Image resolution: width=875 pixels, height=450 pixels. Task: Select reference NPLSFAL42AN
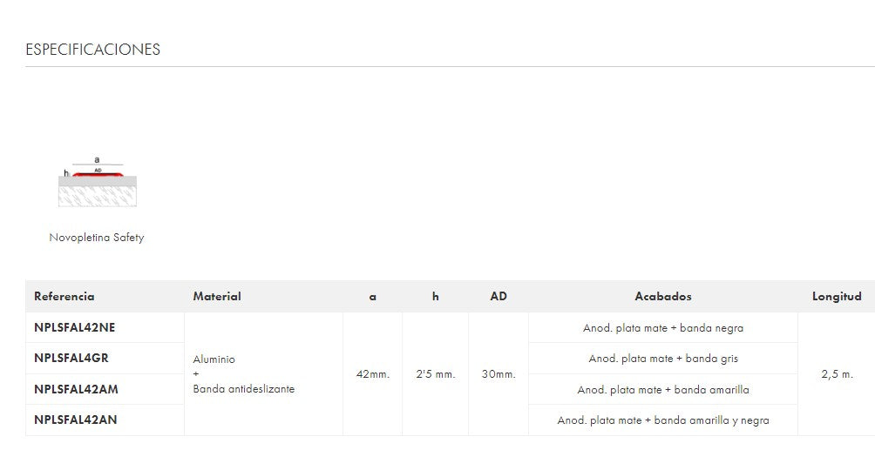76,420
